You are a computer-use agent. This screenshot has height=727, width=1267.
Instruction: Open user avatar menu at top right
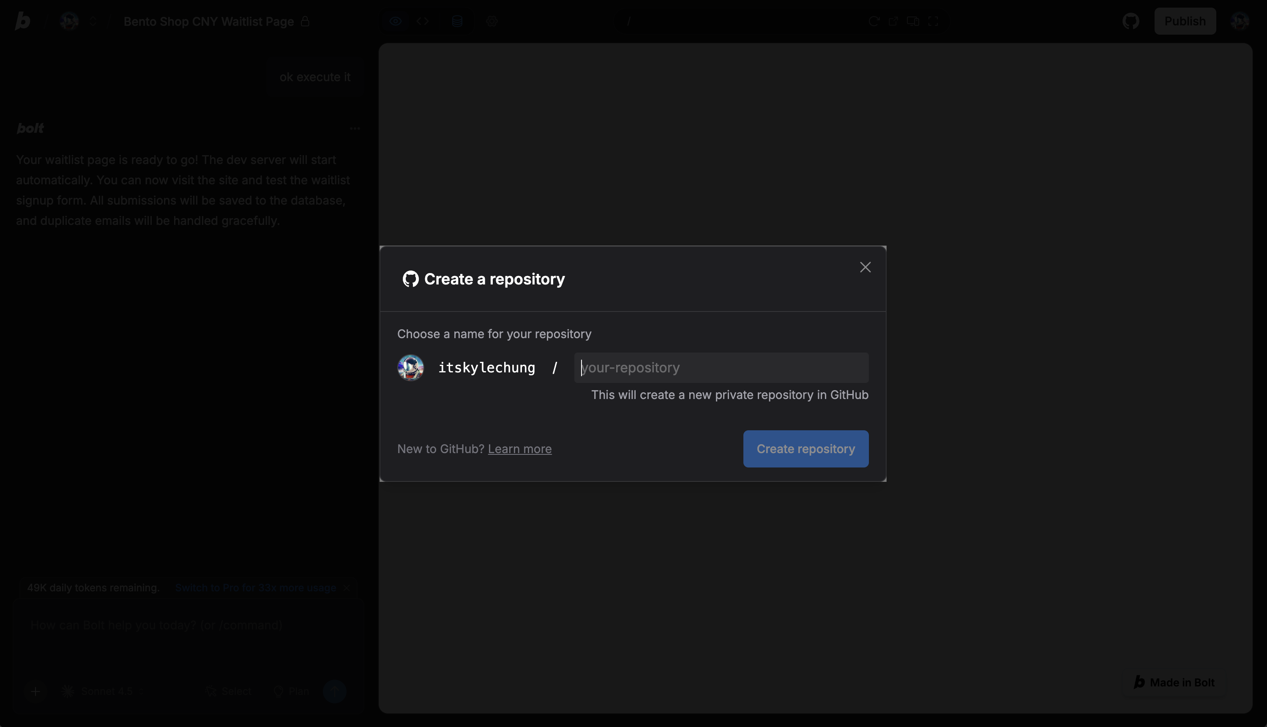tap(1241, 21)
